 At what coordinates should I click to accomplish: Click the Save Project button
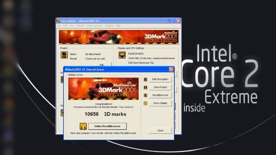tap(160, 87)
